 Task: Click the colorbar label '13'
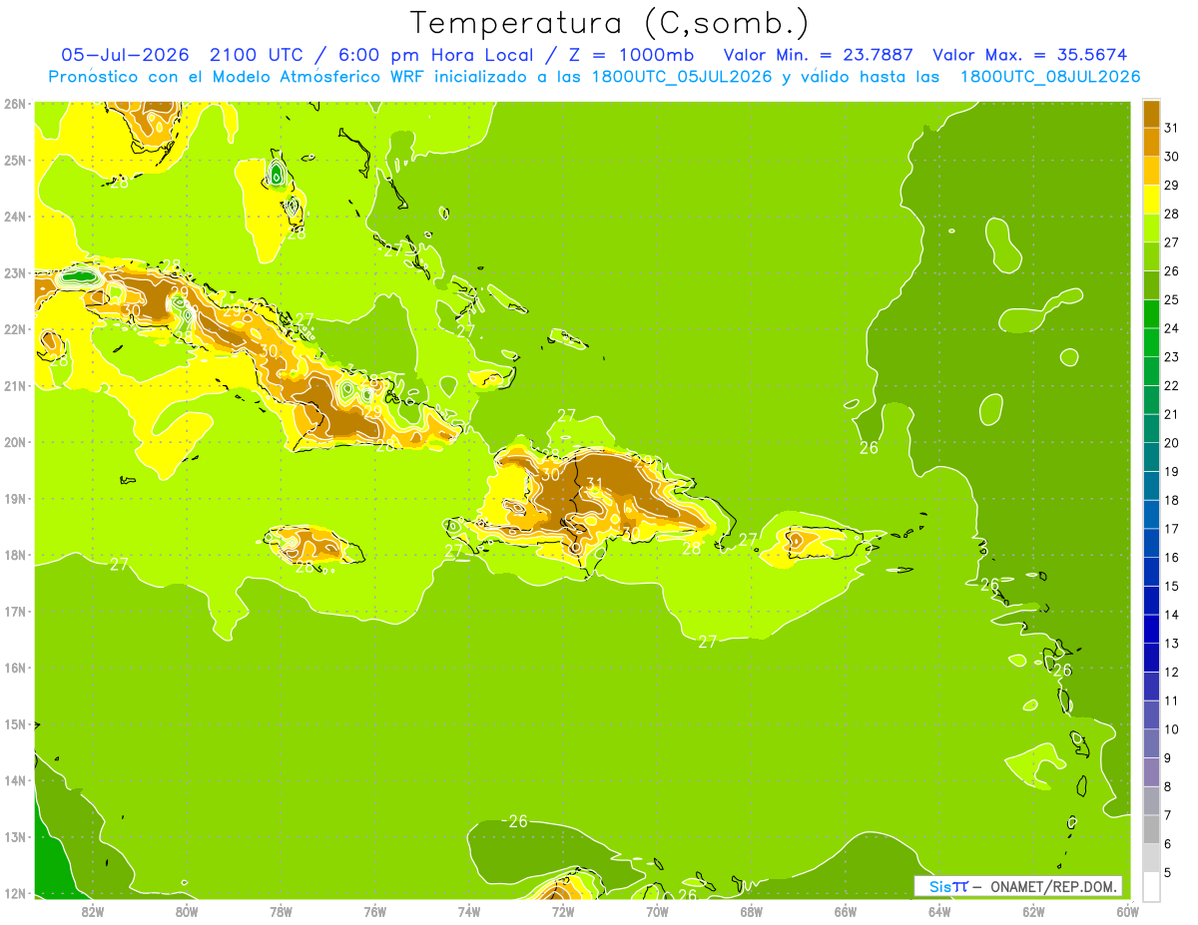coord(1173,644)
